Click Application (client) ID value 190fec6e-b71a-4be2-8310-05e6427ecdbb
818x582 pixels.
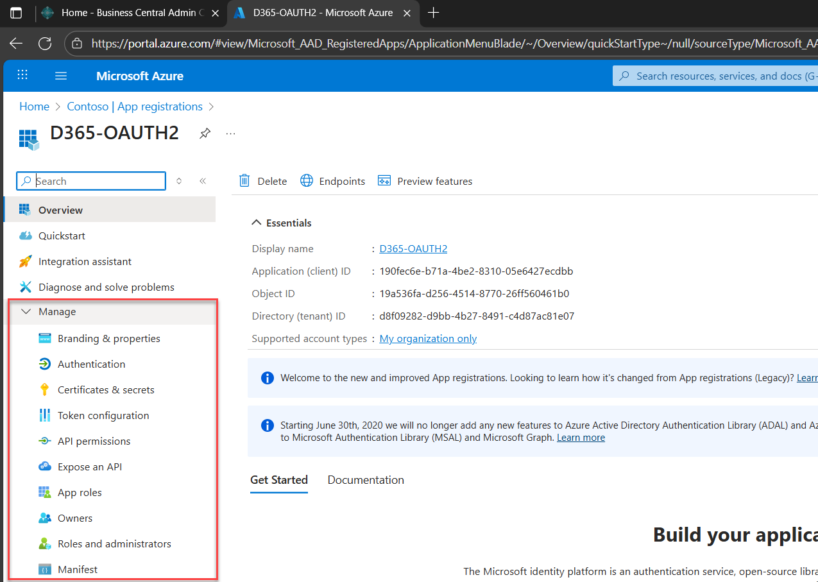(476, 271)
